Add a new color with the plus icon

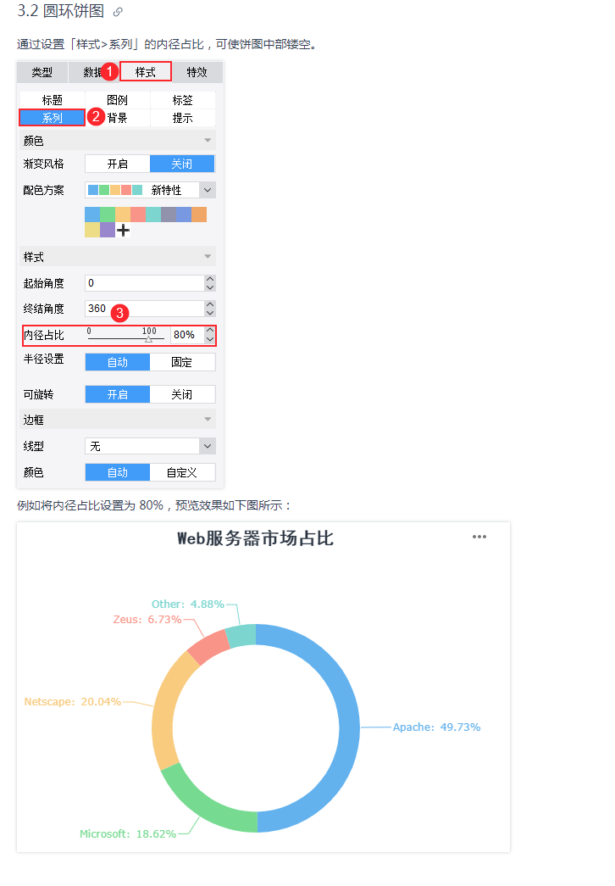123,230
